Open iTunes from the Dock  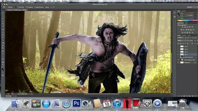[x=117, y=104]
